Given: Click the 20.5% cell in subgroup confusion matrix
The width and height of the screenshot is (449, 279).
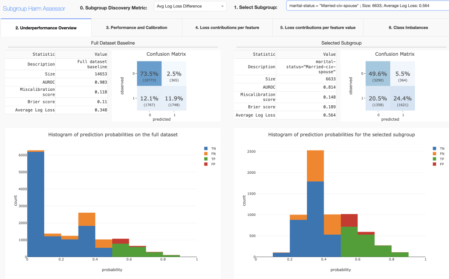Looking at the screenshot, I should click(x=378, y=98).
